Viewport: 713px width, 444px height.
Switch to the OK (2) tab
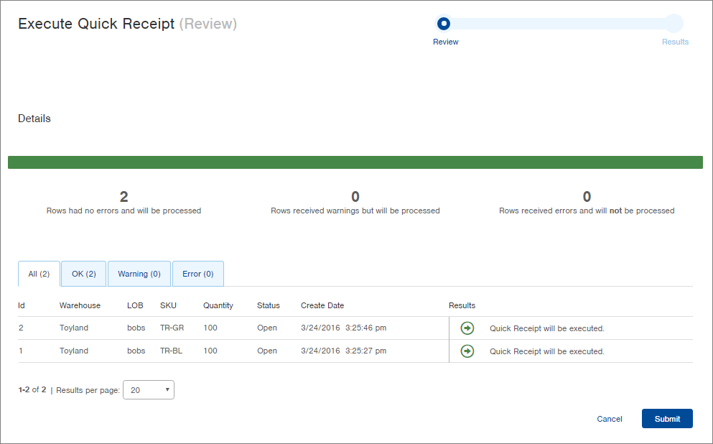pos(84,274)
